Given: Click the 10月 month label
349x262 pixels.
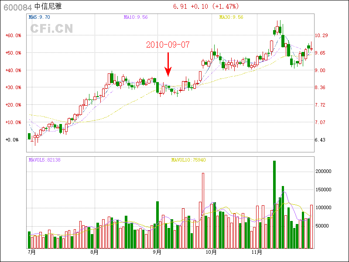Looking at the screenshot, I should pyautogui.click(x=211, y=252).
